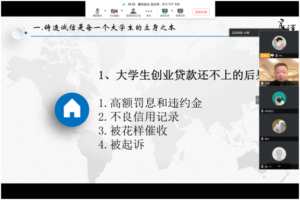Open the three-dots more menu

(149, 12)
